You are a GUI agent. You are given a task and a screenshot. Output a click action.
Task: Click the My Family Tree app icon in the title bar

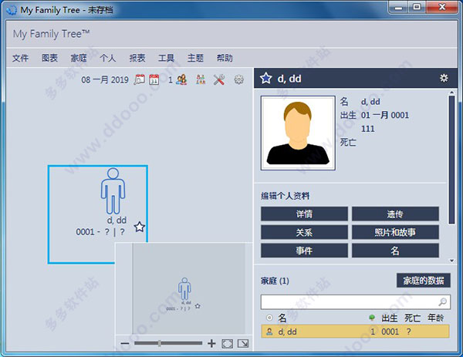click(12, 10)
